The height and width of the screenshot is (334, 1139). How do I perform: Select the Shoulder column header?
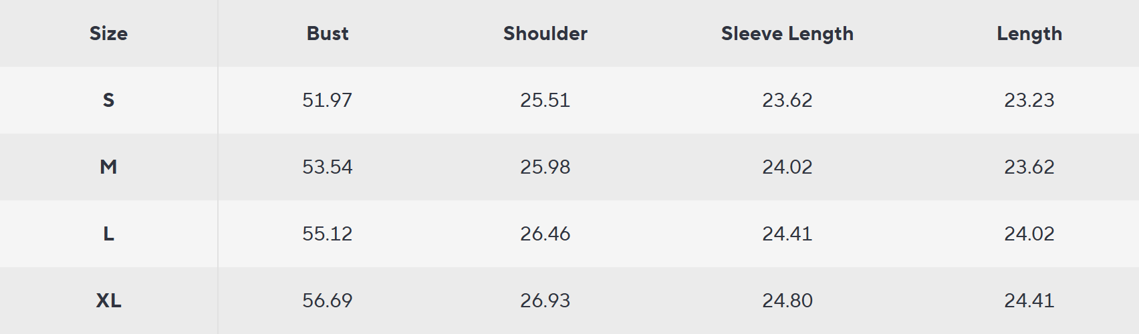tap(545, 33)
